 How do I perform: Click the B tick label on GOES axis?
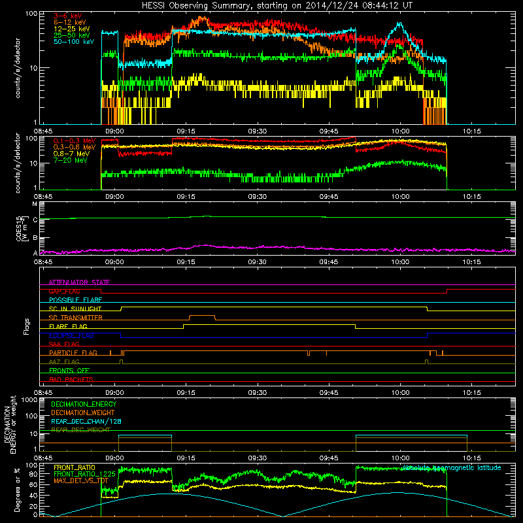pyautogui.click(x=35, y=239)
